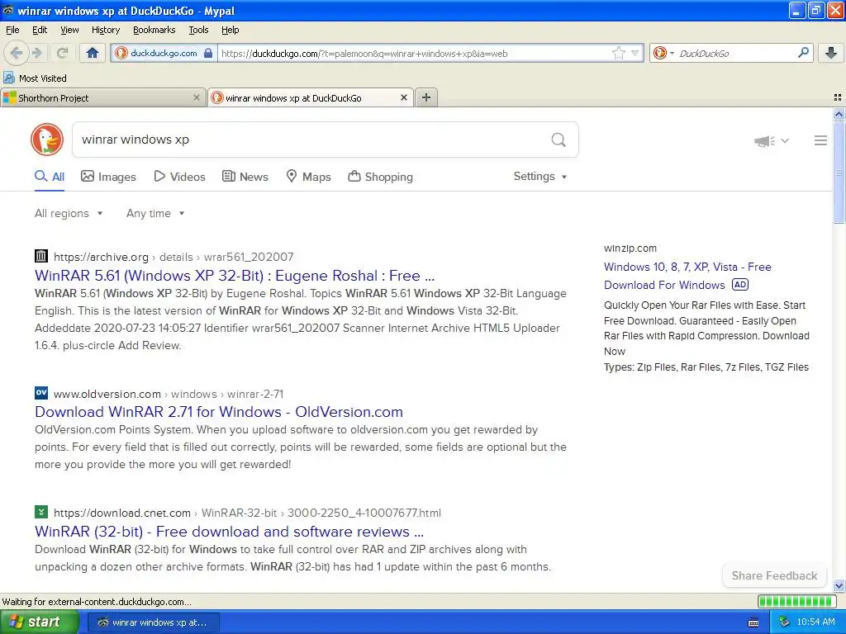Expand the All regions filter
The height and width of the screenshot is (634, 846).
69,214
